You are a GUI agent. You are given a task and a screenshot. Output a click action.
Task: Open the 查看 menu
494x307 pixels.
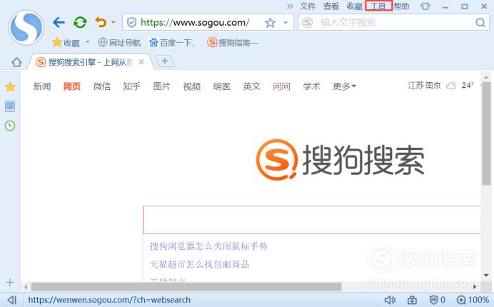tap(331, 6)
